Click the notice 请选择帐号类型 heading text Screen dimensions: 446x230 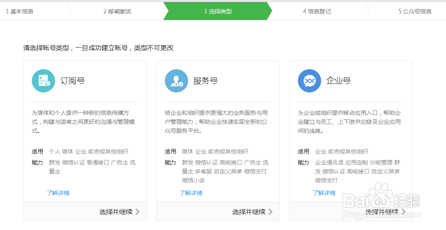coord(99,48)
